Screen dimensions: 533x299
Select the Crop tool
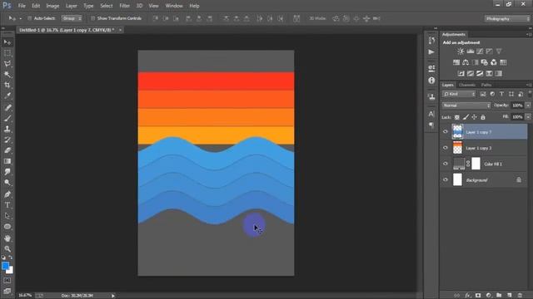coord(7,85)
